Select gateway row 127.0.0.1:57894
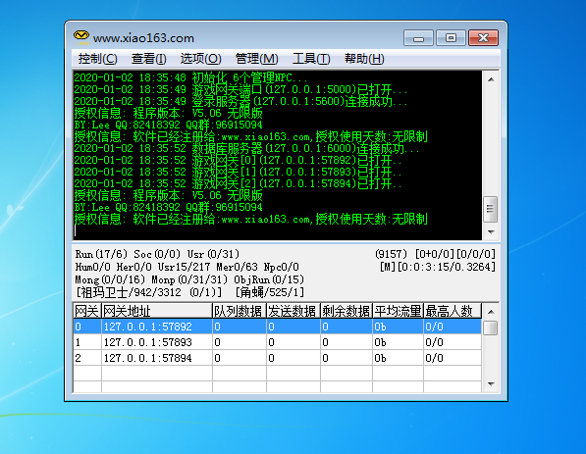586x454 pixels. pyautogui.click(x=277, y=358)
